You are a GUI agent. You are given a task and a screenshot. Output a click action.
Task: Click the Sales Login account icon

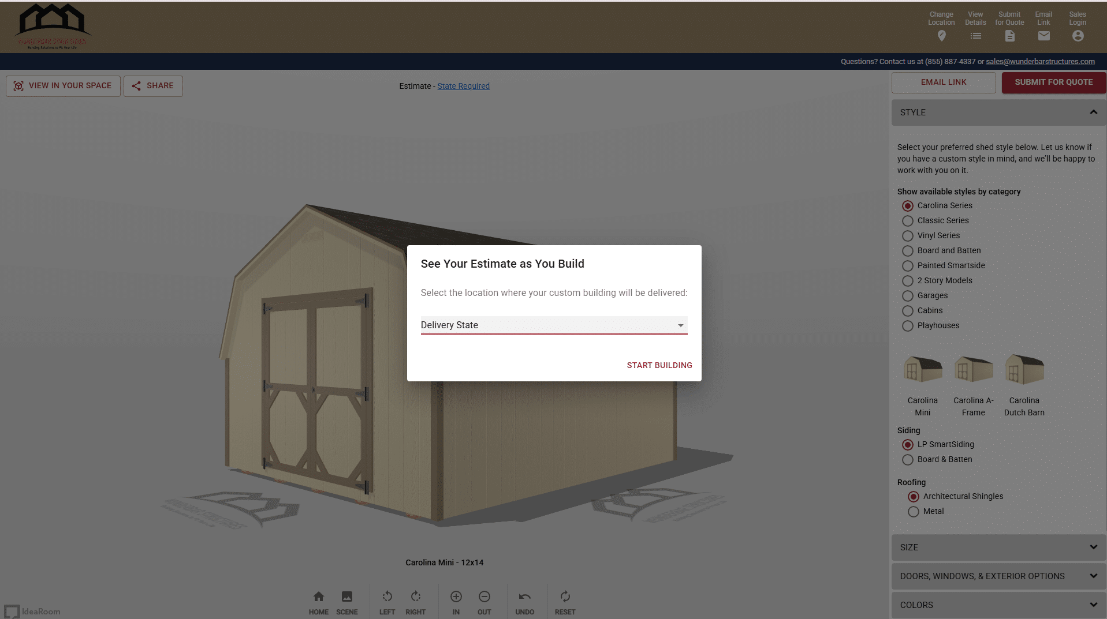(1077, 36)
